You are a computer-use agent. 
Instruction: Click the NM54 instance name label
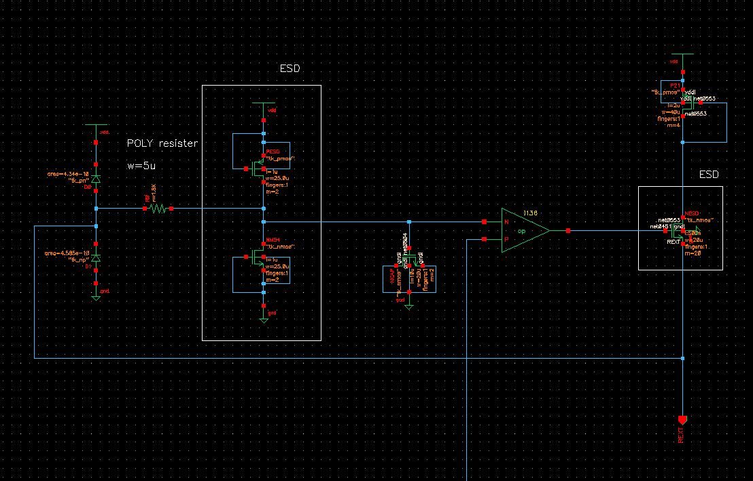tap(273, 240)
